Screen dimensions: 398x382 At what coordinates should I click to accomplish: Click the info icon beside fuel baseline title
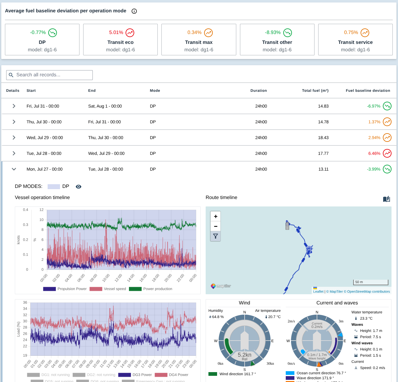point(134,11)
